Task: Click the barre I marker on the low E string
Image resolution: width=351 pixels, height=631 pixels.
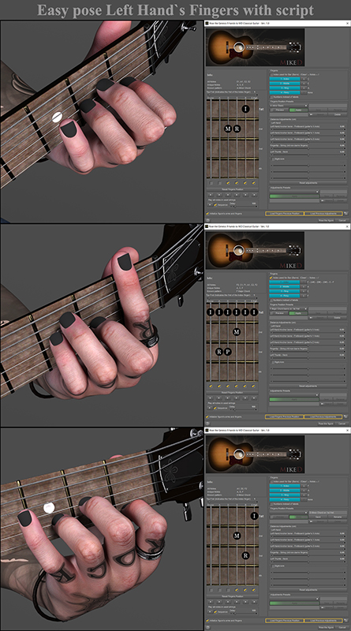Action: tap(210, 312)
